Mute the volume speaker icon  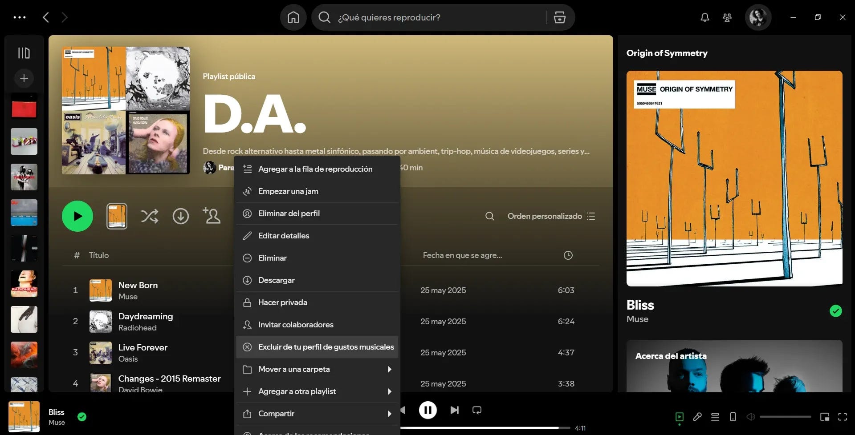coord(750,417)
